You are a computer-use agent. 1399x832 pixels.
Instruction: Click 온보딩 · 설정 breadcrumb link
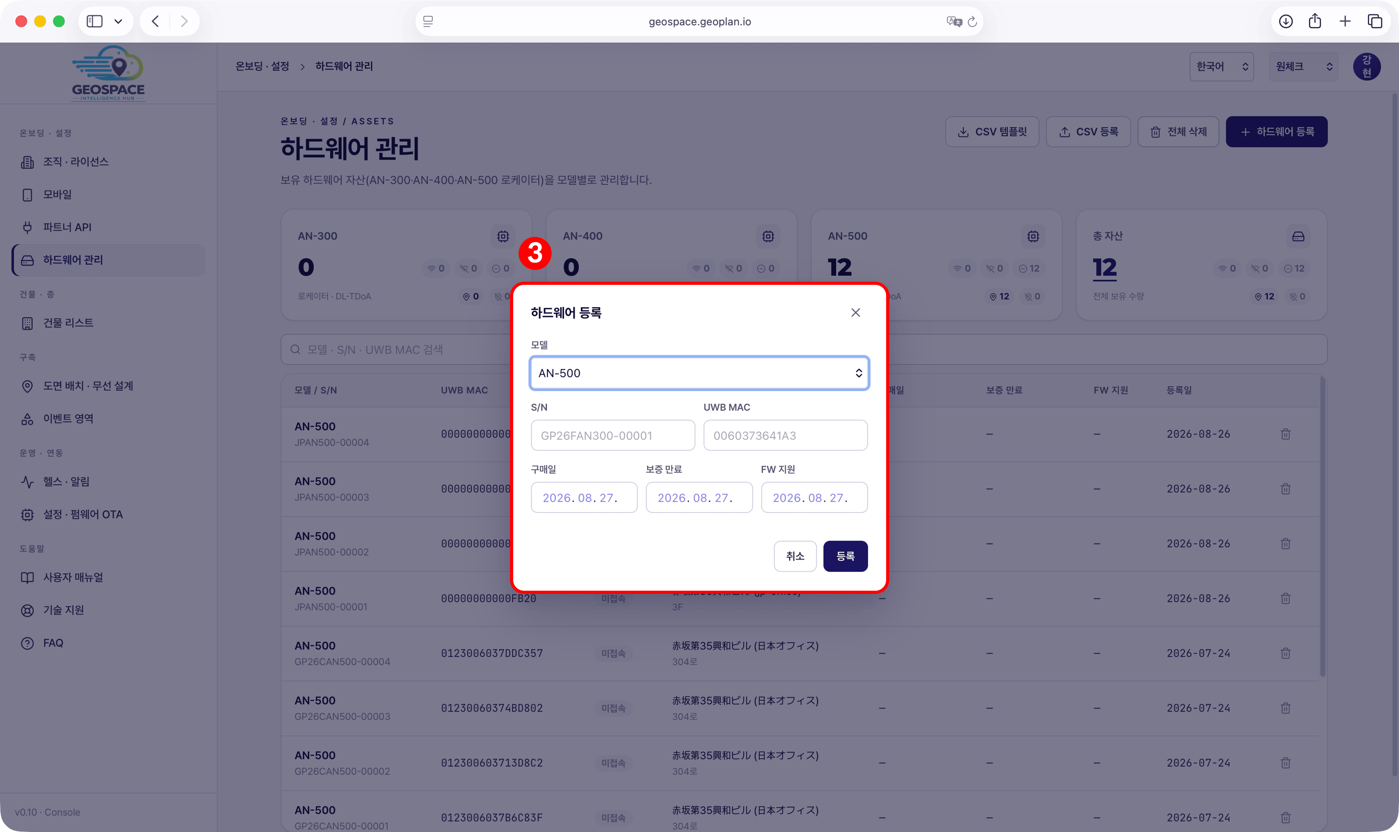tap(262, 66)
